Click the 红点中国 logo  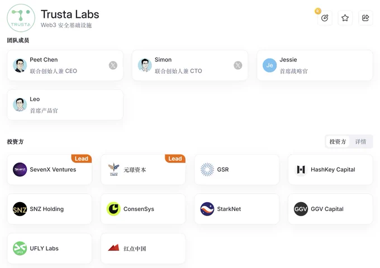pos(113,248)
